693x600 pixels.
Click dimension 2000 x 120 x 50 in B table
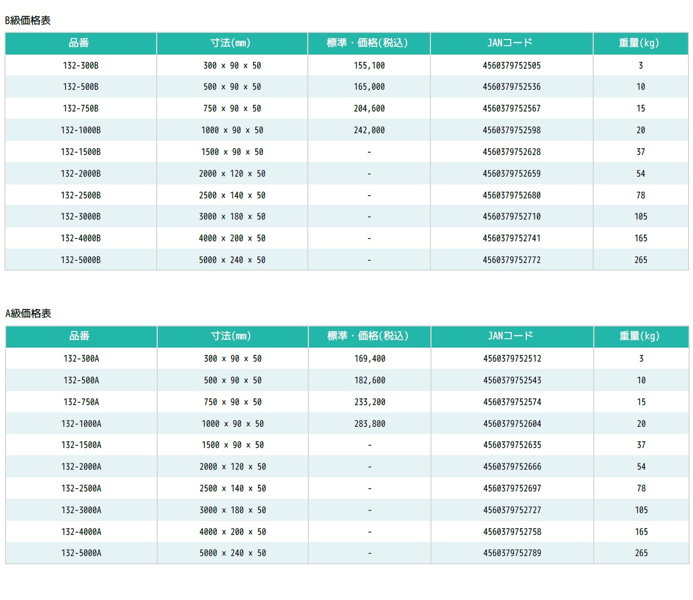coord(232,174)
